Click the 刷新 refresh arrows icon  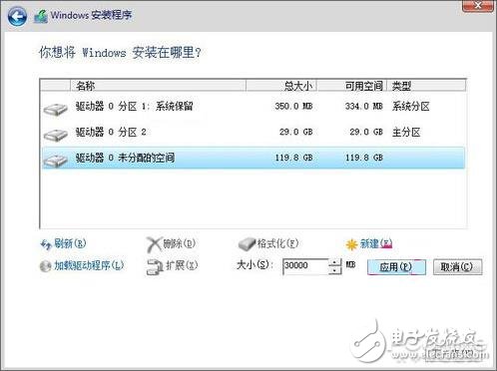pos(46,244)
